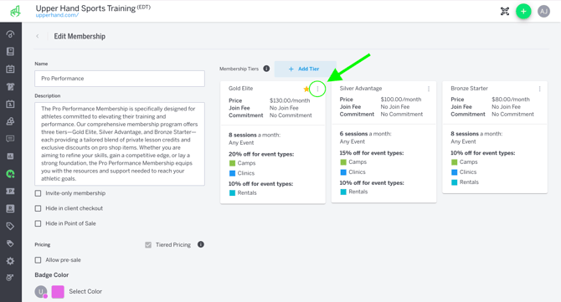The height and width of the screenshot is (302, 561).
Task: Open the Bronze Starter tier options menu
Action: tap(539, 89)
